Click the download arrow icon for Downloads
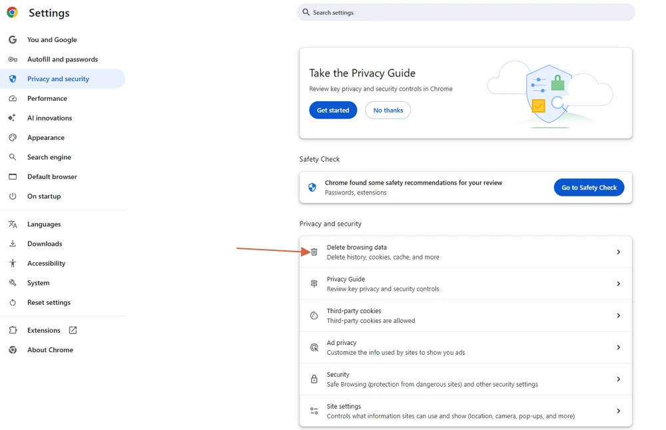The image size is (666, 430). [13, 243]
